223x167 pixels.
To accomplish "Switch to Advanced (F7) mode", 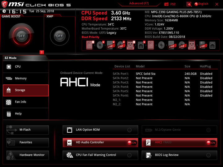I will [x=139, y=3].
